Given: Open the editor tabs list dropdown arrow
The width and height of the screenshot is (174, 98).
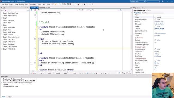Looking at the screenshot, I should [x=131, y=8].
